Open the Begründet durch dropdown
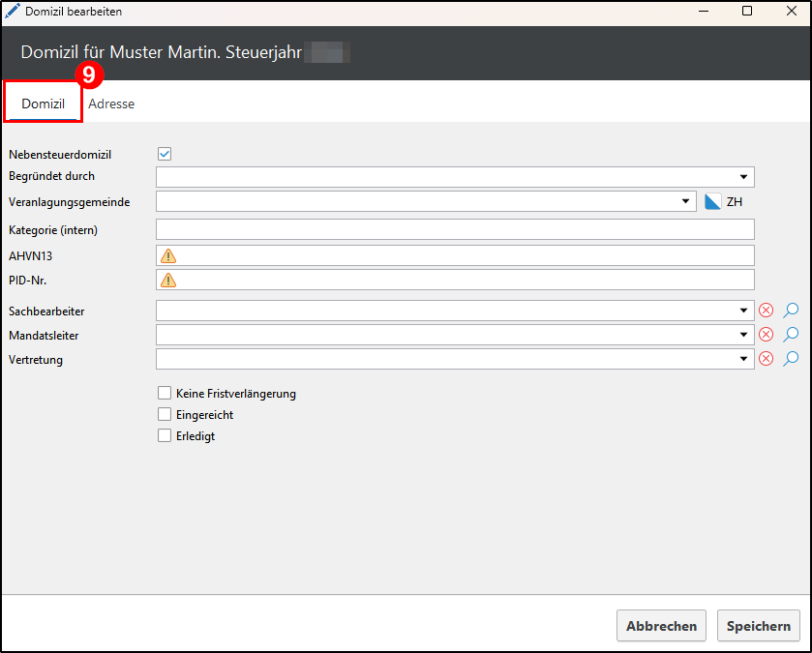Screen dimensions: 812x653 [743, 177]
